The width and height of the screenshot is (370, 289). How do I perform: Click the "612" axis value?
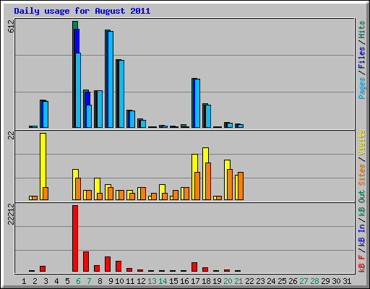click(11, 27)
